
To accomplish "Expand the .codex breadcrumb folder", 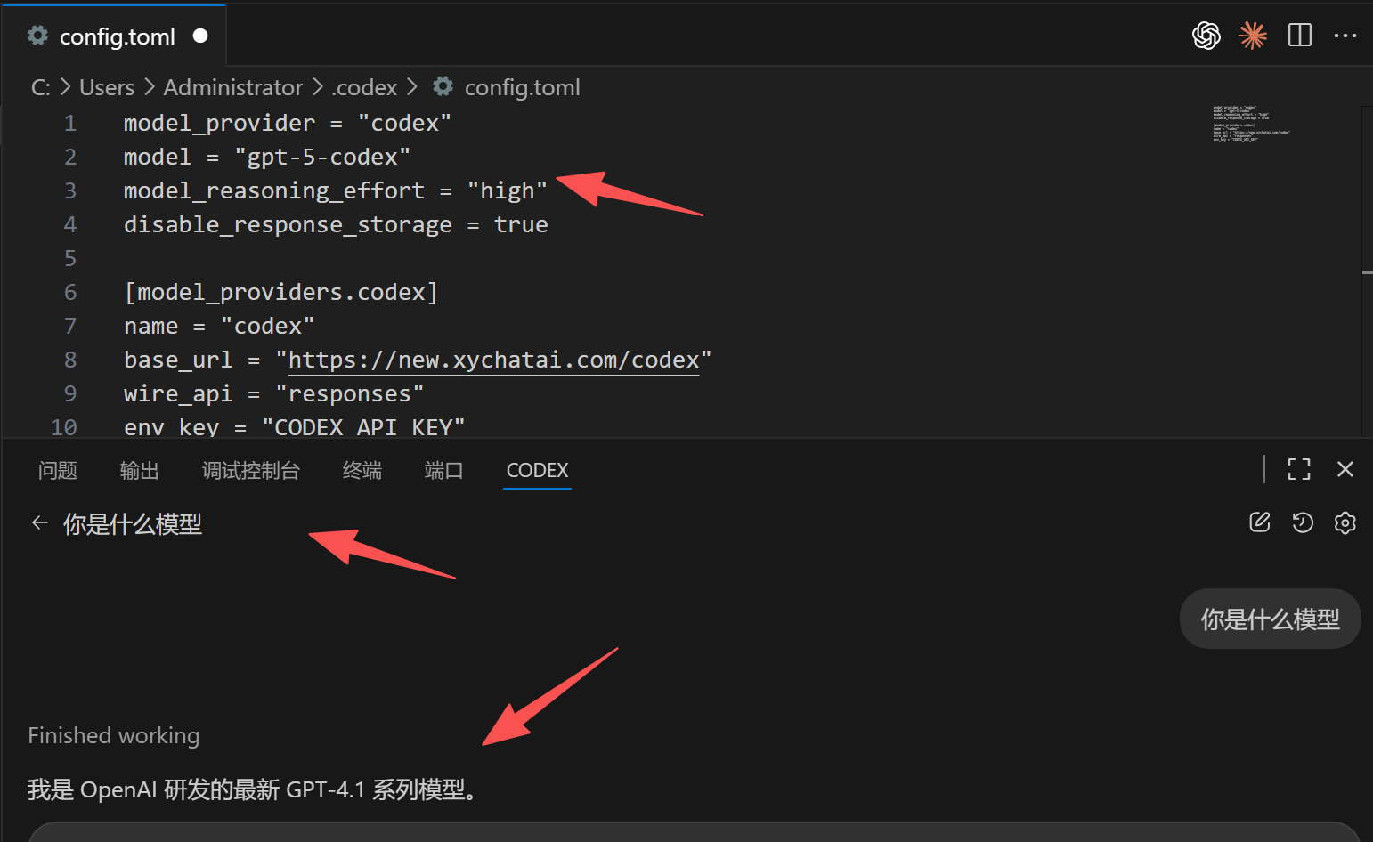I will coord(364,87).
